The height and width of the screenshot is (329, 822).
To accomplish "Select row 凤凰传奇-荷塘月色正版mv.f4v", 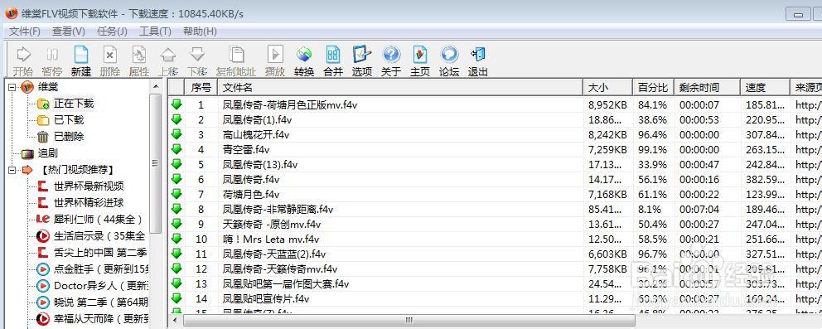I will pos(494,104).
